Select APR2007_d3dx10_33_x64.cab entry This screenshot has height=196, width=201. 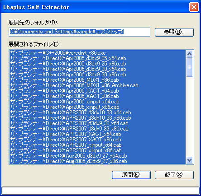(98, 112)
